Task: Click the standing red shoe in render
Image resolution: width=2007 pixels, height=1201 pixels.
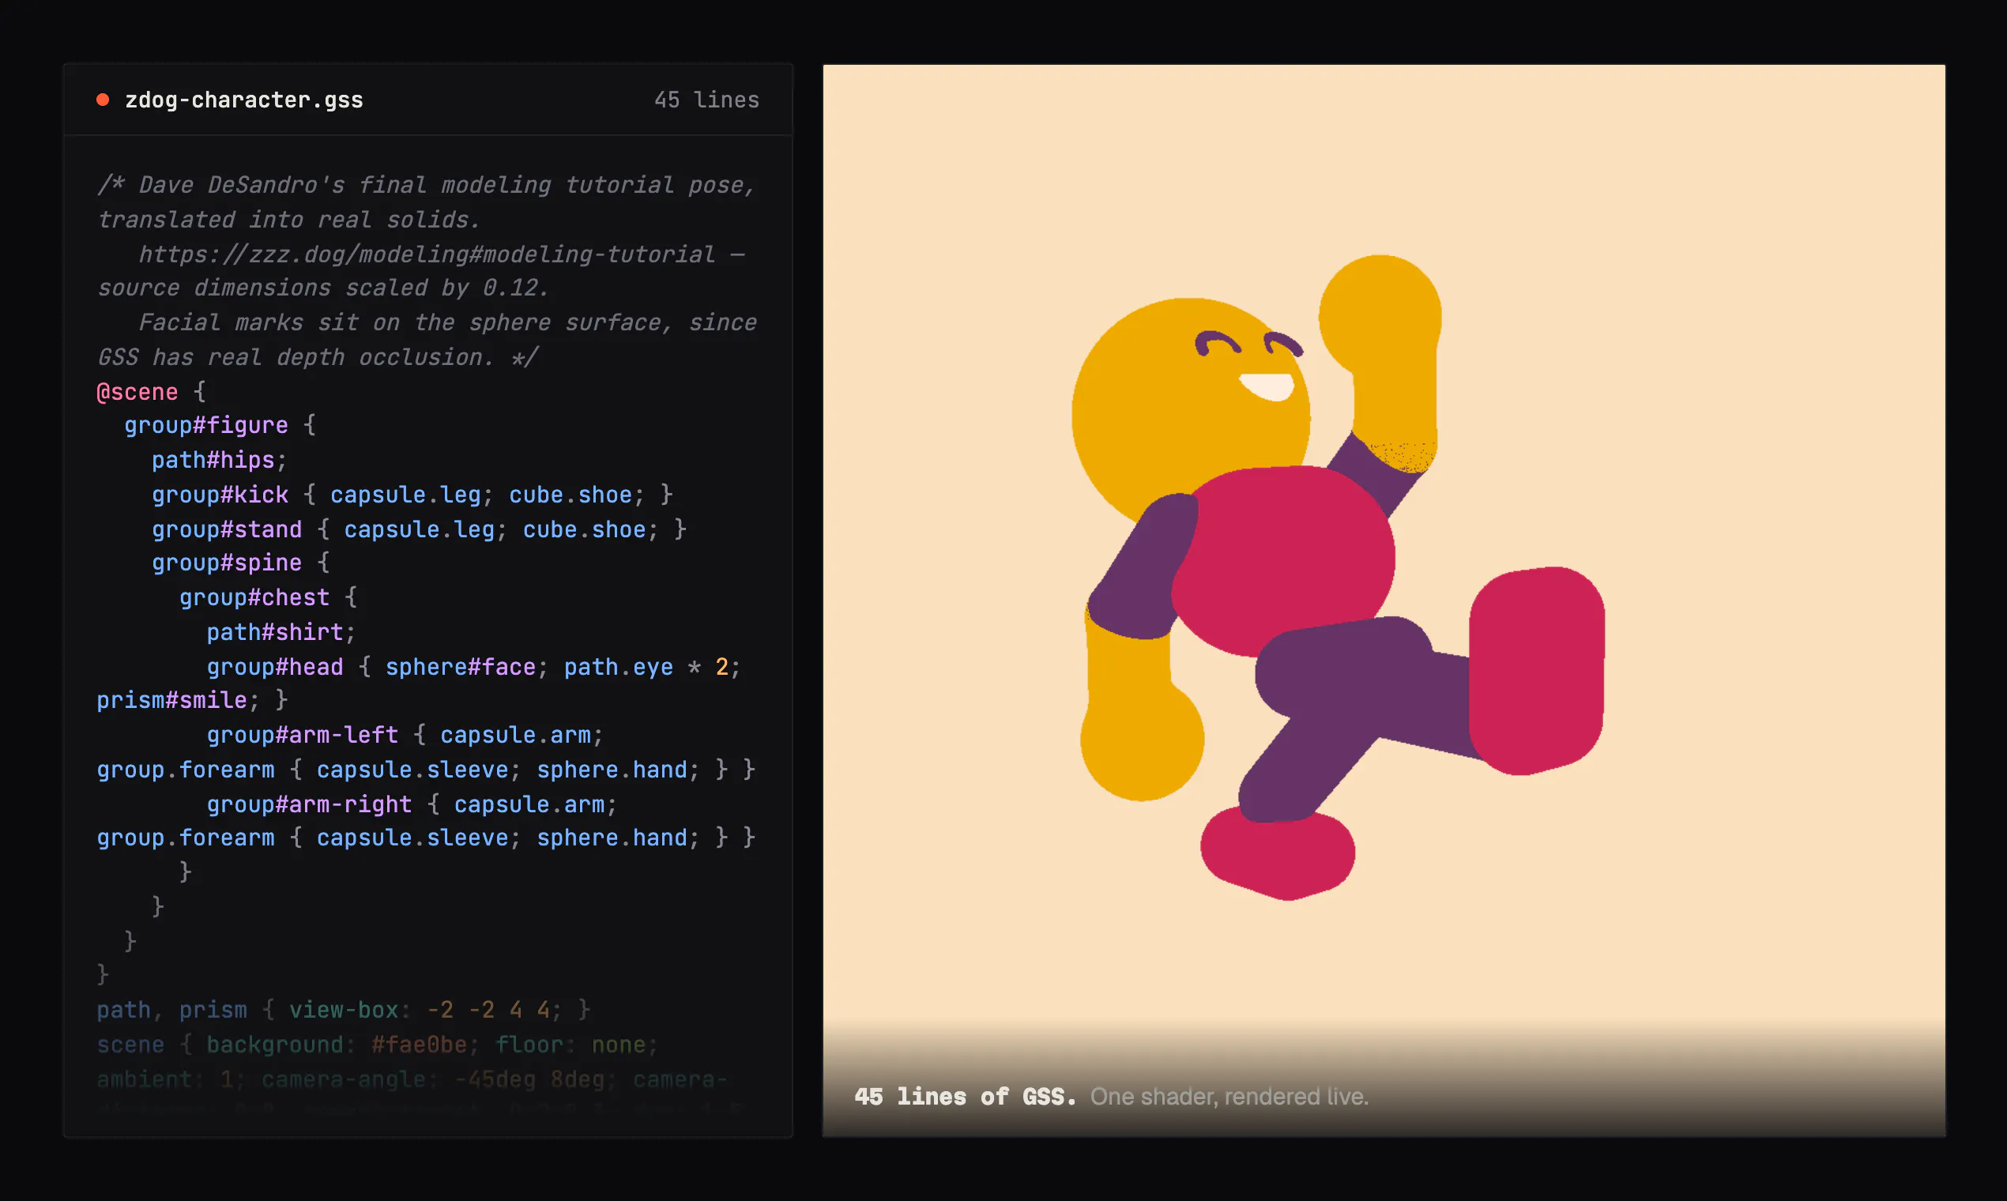Action: [1277, 854]
